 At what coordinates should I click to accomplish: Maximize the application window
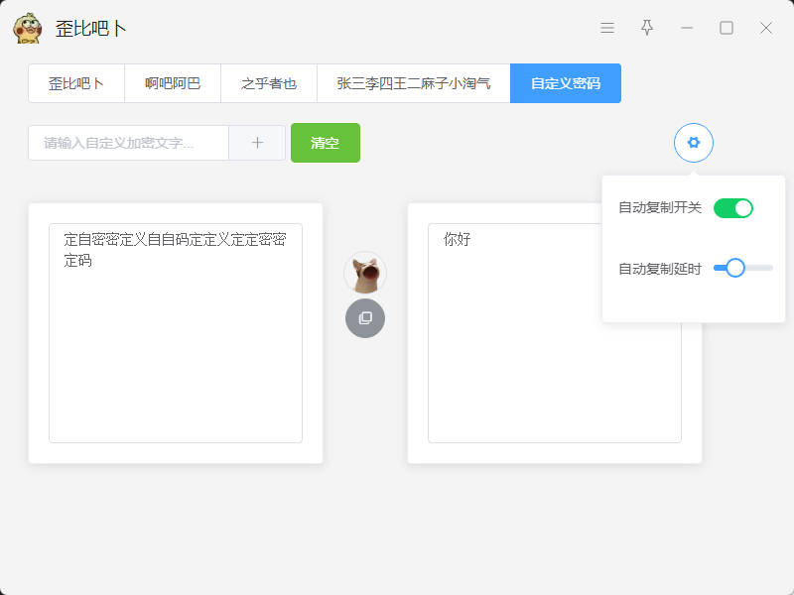727,28
